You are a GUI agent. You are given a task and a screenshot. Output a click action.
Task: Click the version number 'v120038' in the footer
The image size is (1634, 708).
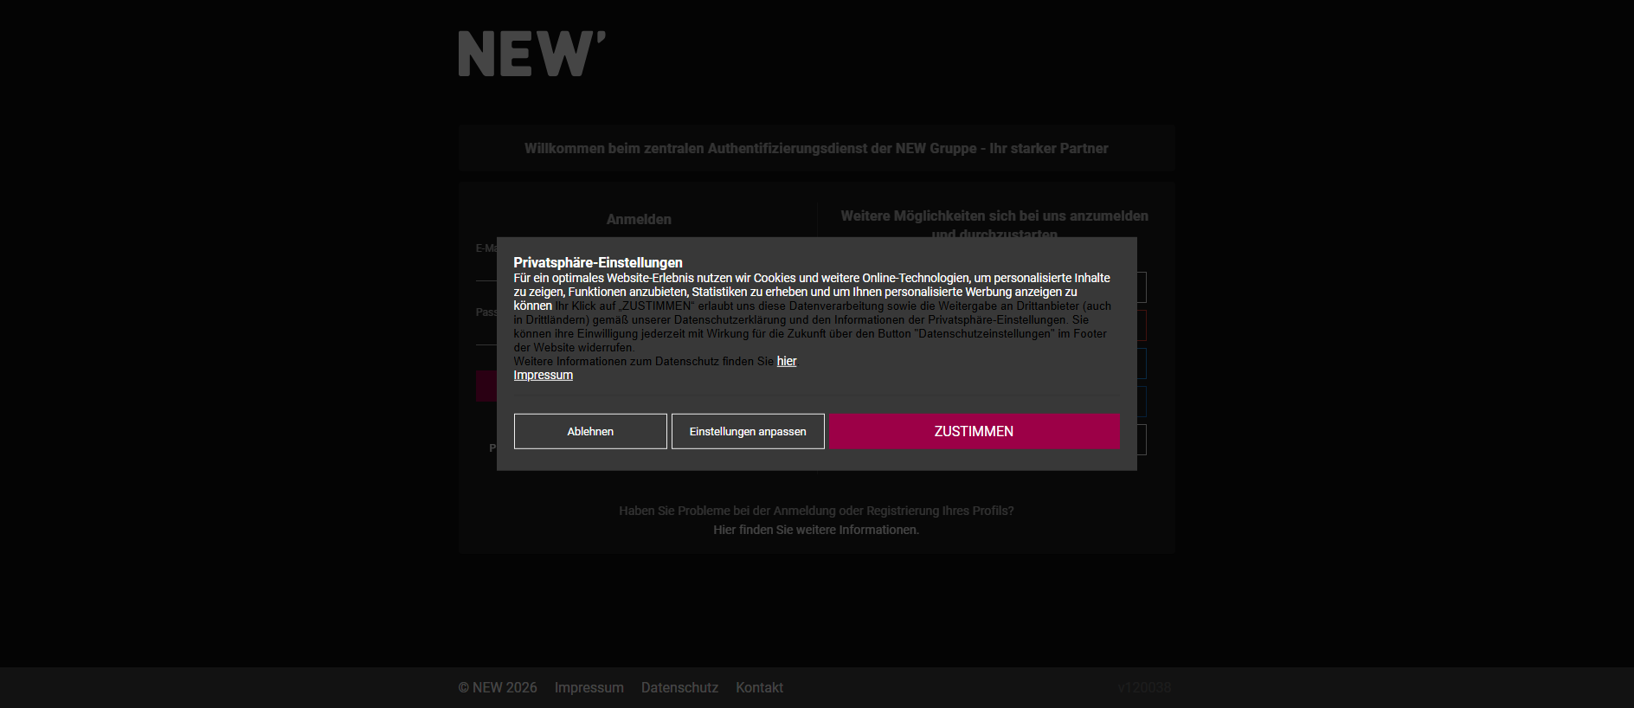tap(1144, 687)
